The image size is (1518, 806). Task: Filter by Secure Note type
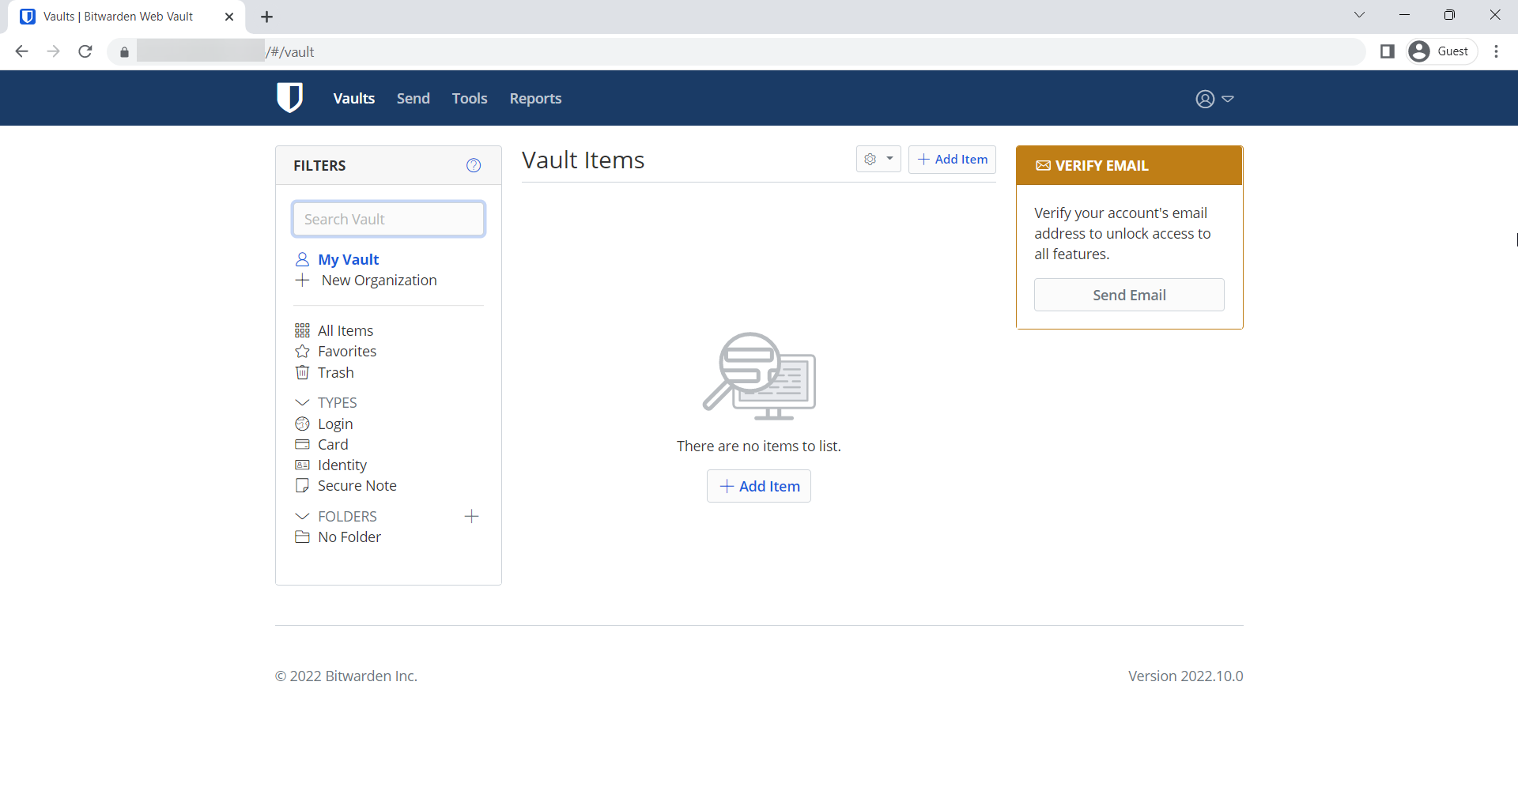(x=357, y=486)
